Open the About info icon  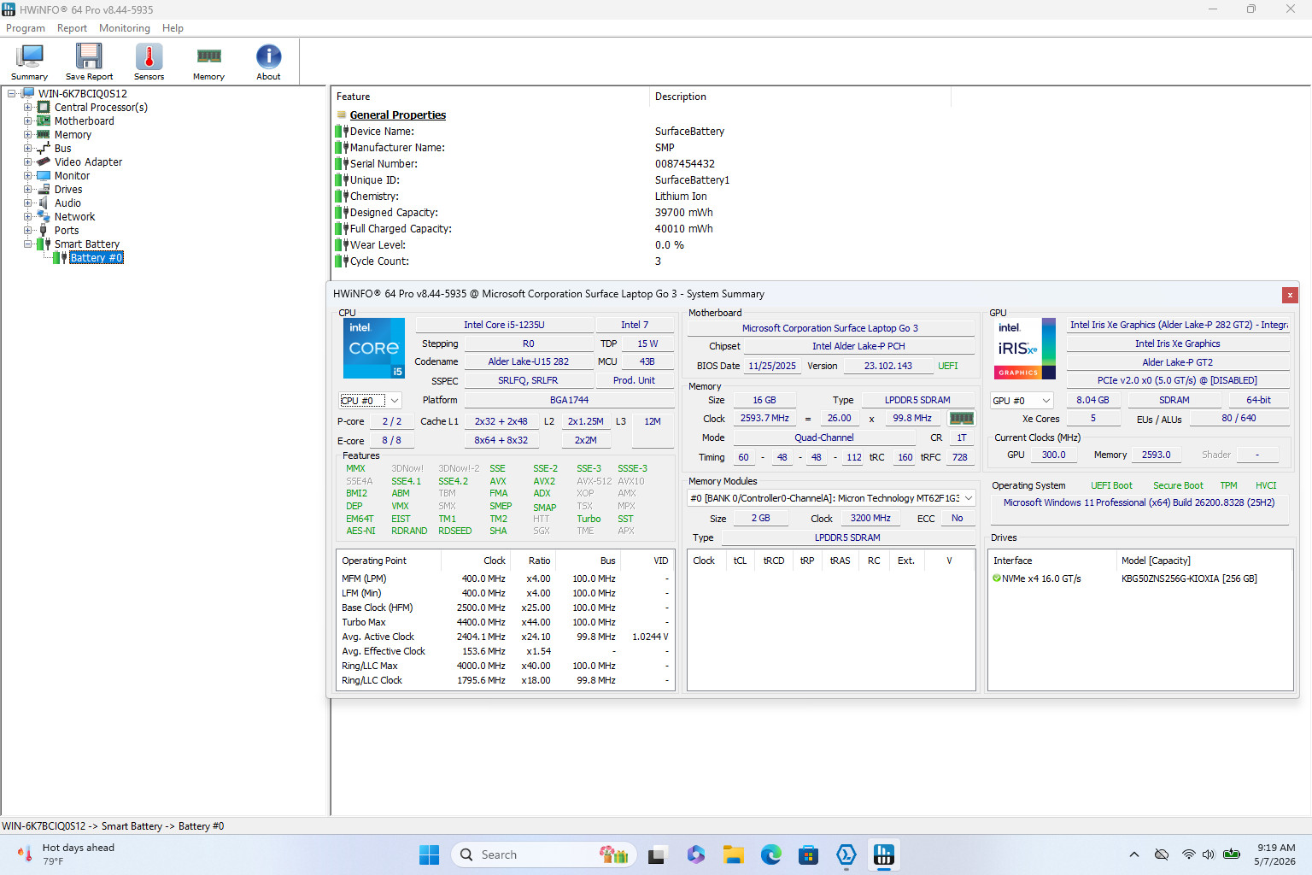point(268,62)
